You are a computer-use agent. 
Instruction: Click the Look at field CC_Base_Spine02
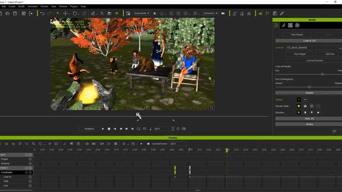(x=311, y=47)
